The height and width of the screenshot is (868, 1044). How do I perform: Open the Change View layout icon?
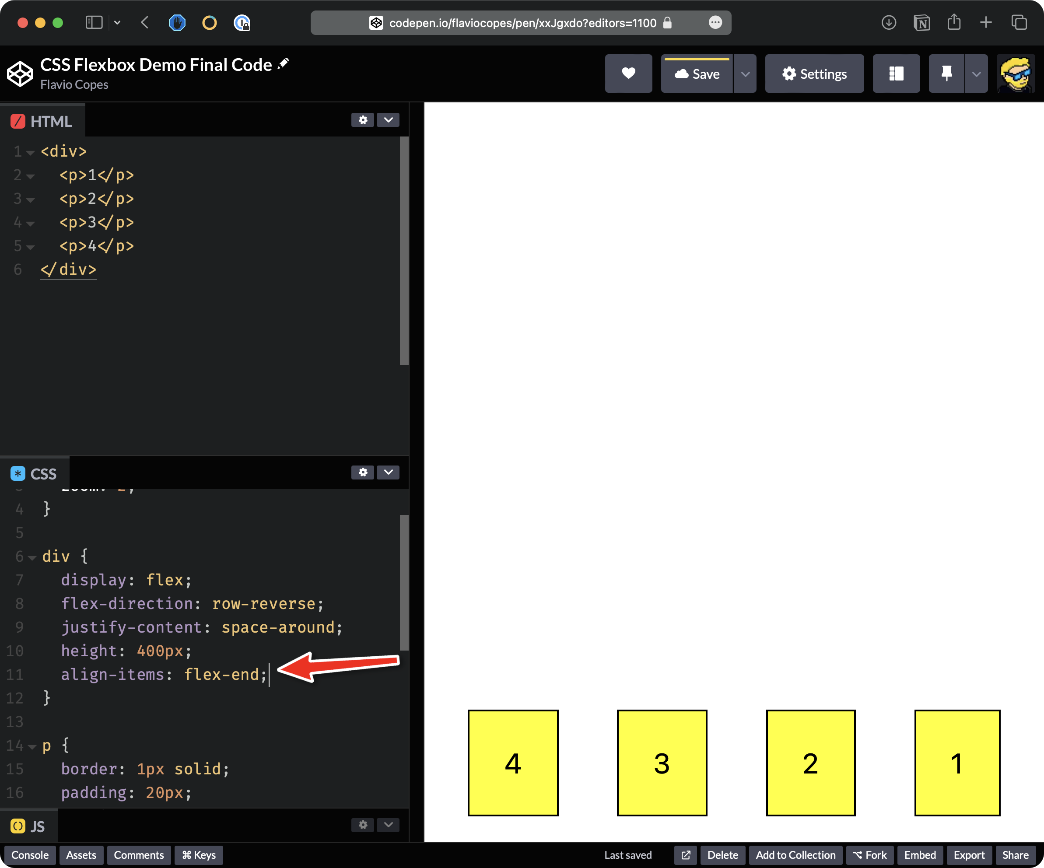pyautogui.click(x=896, y=73)
